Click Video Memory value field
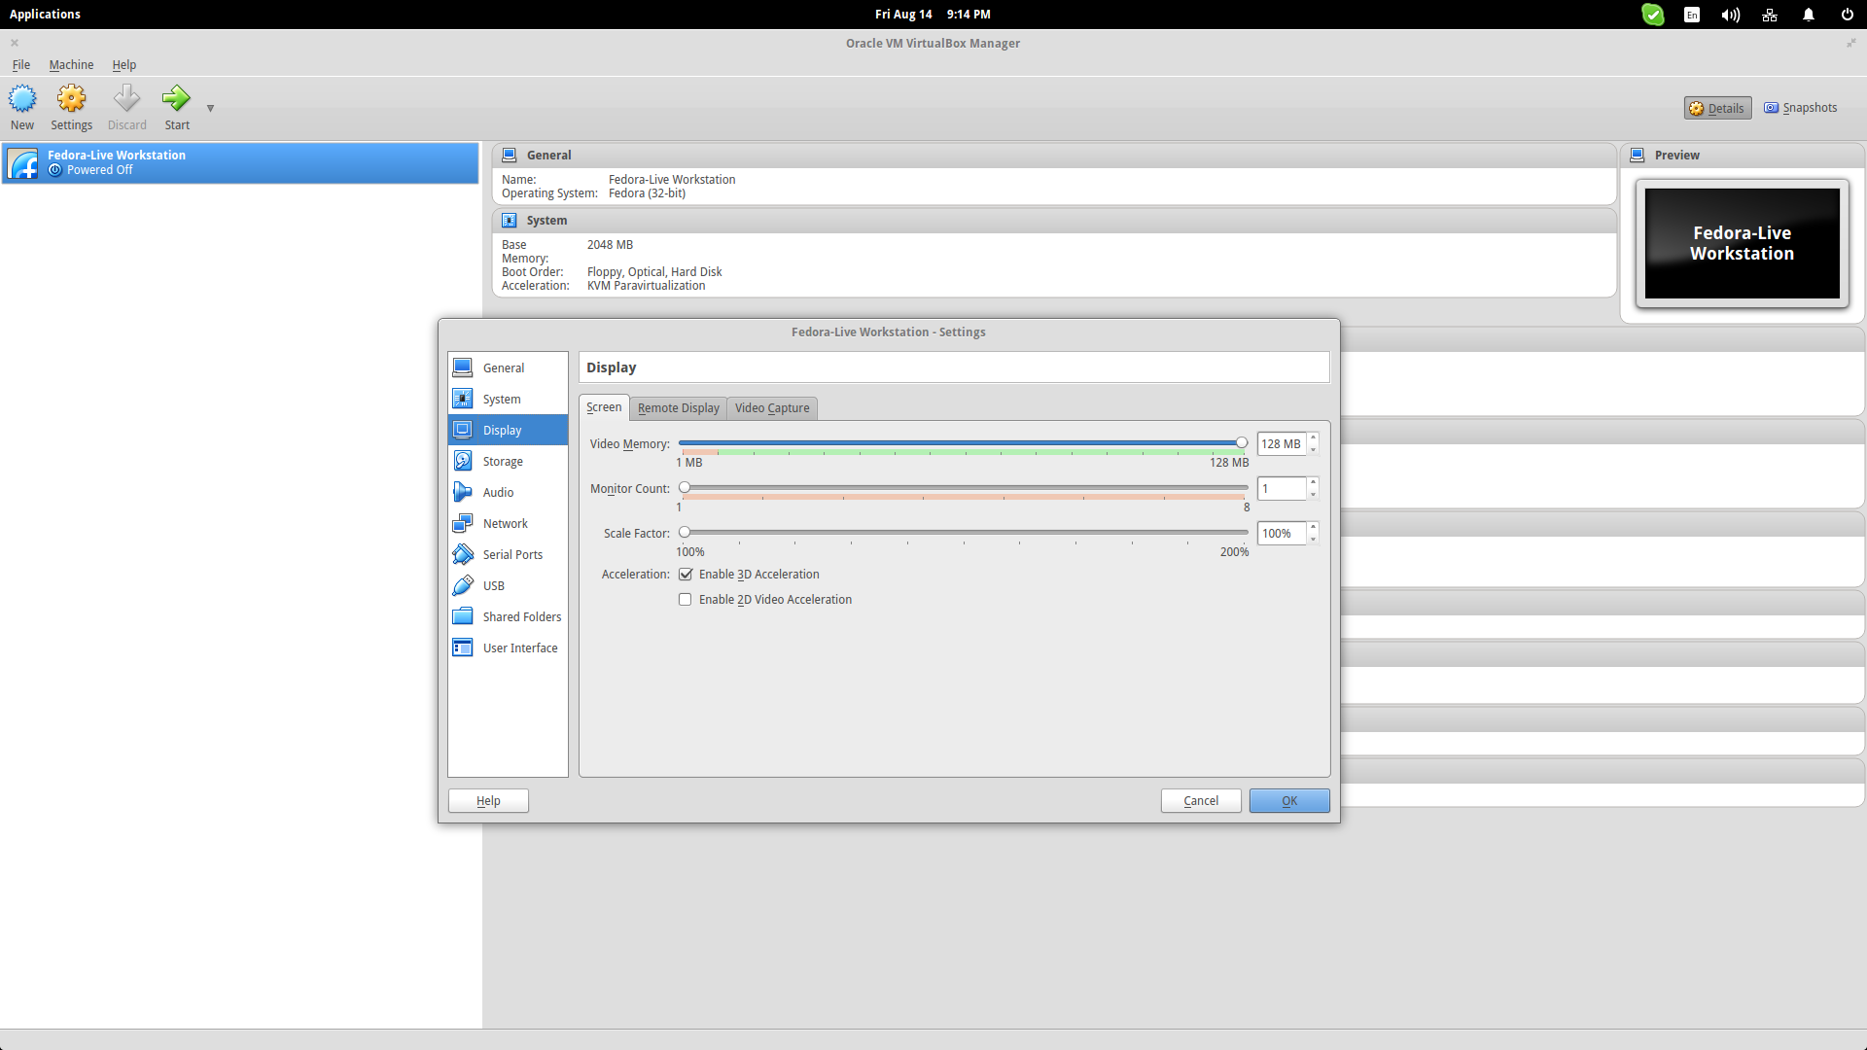Viewport: 1867px width, 1050px height. 1281,444
